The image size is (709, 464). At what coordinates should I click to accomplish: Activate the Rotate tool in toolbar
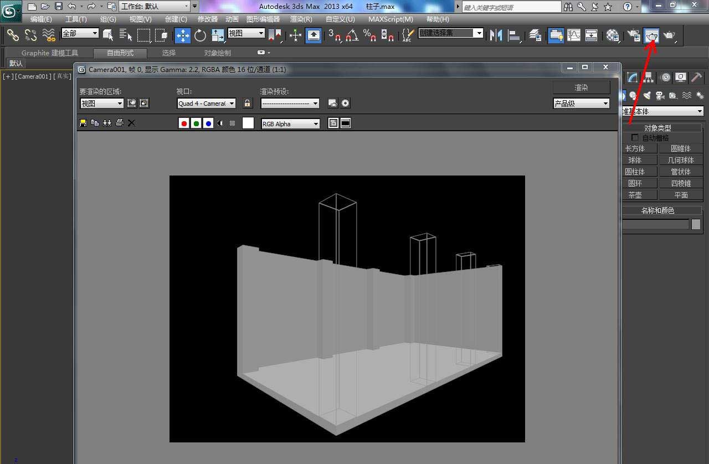pos(200,35)
